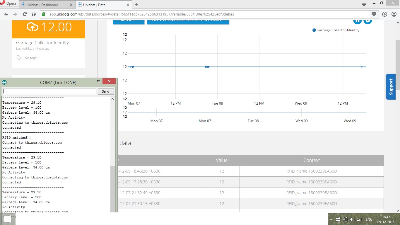Click the Windows flag tray icon
400x225 pixels.
coord(338,219)
